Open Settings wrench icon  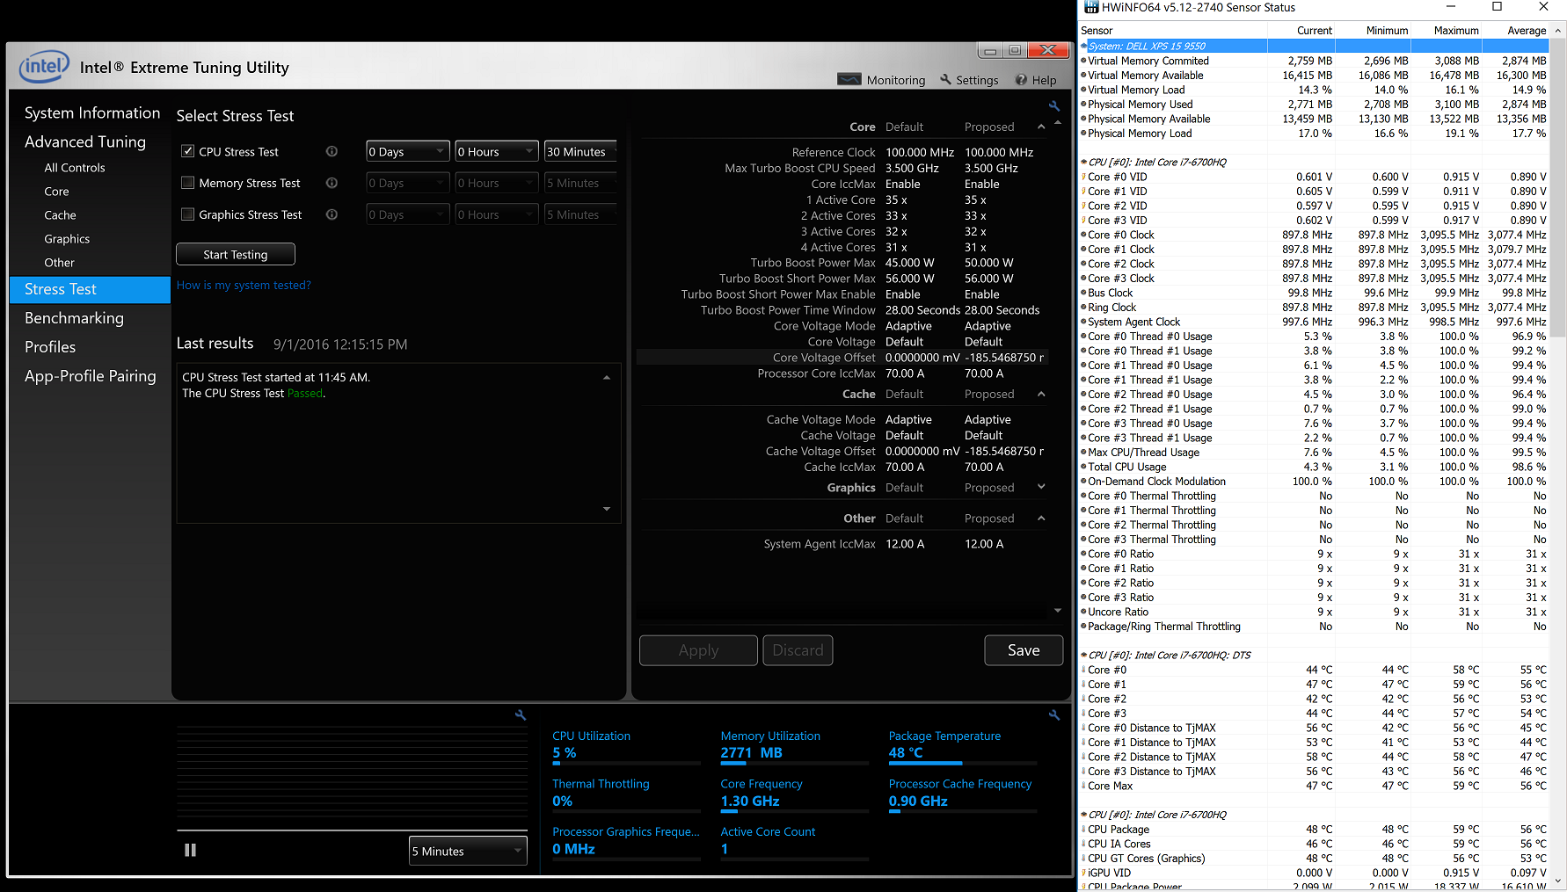coord(946,79)
